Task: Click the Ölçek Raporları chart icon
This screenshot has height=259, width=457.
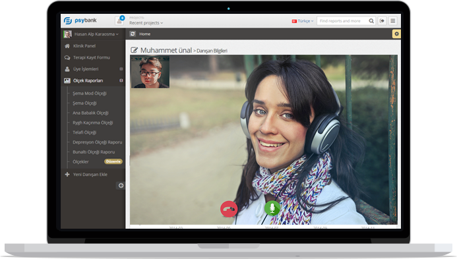Action: 67,80
